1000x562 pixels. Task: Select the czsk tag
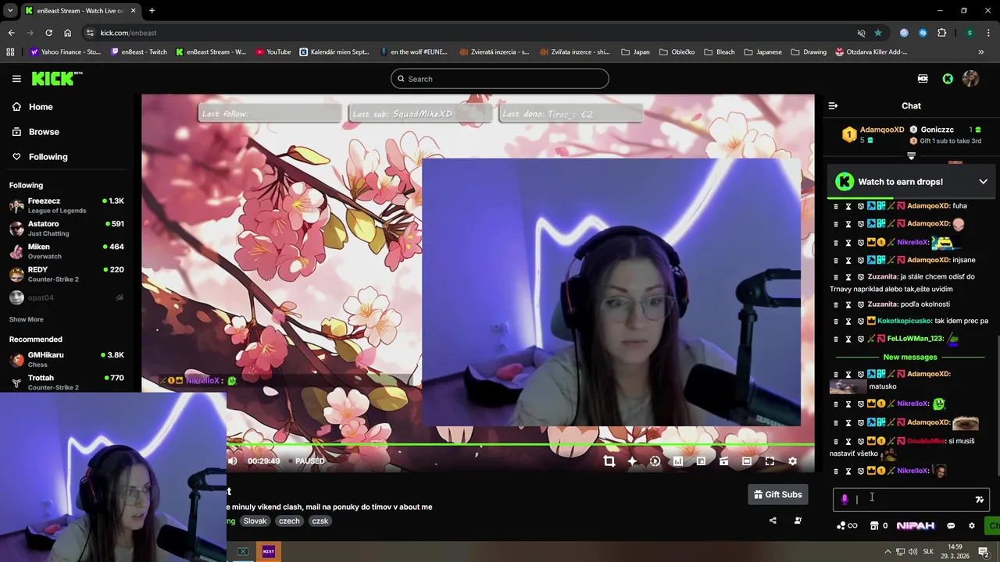point(320,521)
